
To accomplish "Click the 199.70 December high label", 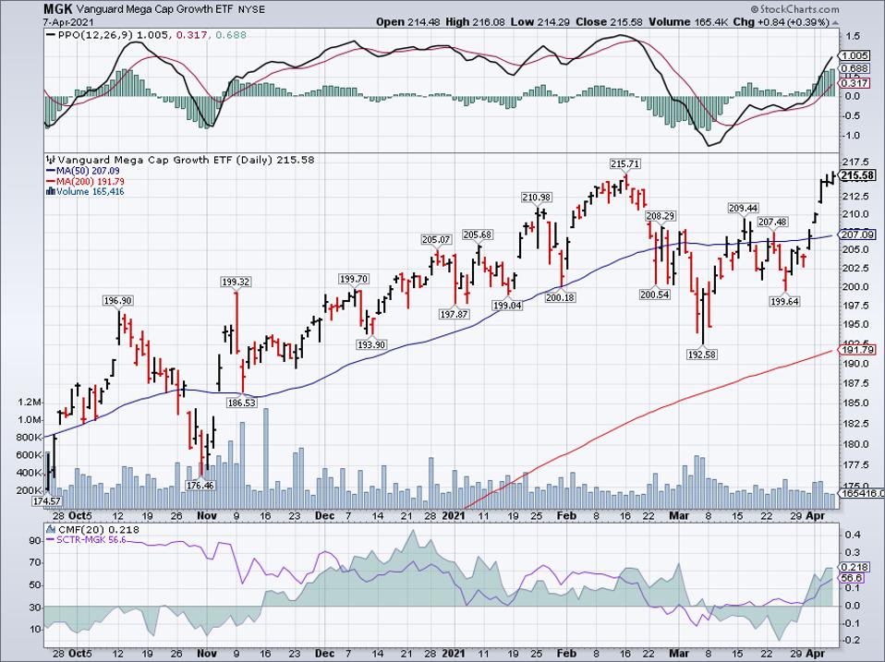I will 354,279.
